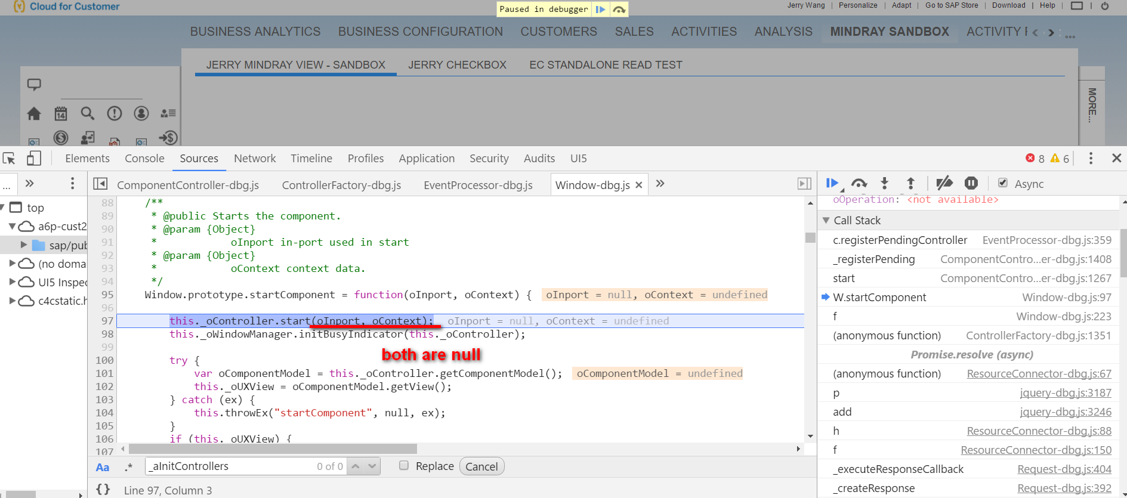Jump to previous search match arrow

pyautogui.click(x=356, y=466)
